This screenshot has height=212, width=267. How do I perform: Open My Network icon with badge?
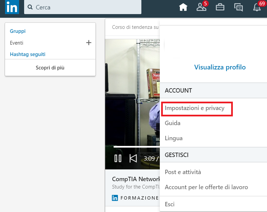[201, 7]
